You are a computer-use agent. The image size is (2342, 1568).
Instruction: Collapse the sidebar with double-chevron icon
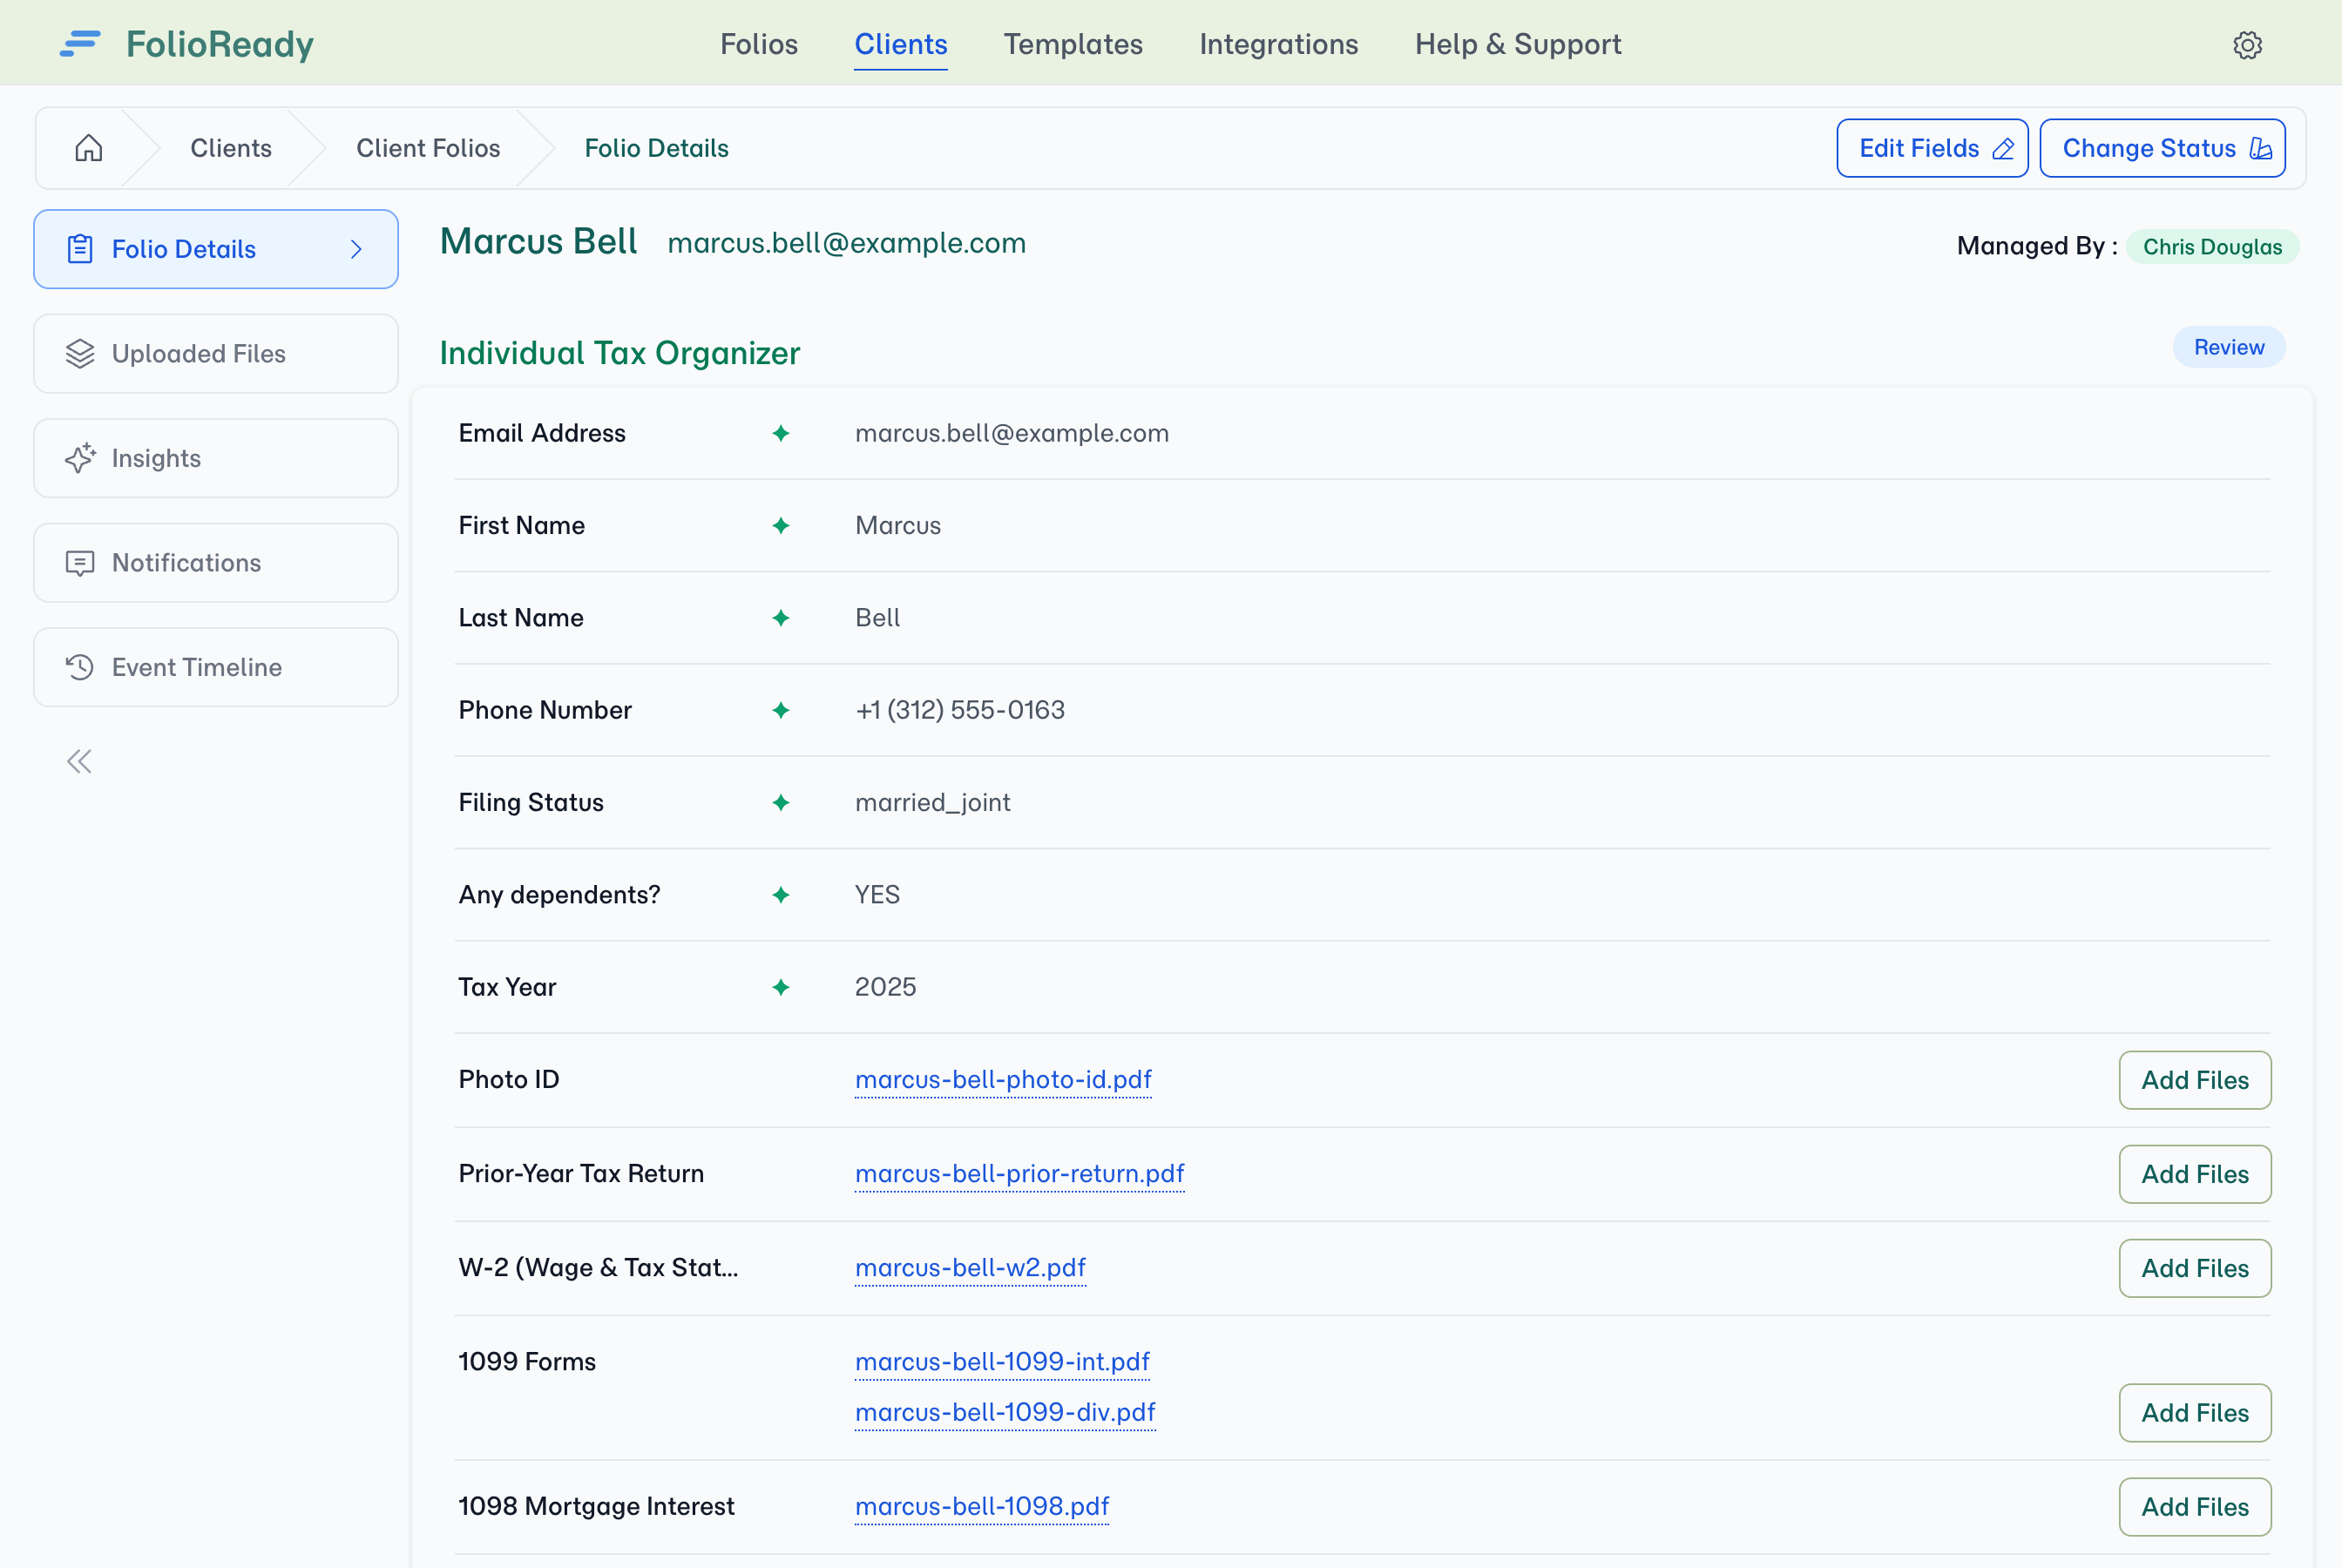tap(79, 762)
